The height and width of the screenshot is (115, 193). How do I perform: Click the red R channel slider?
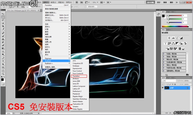pyautogui.click(x=175, y=15)
